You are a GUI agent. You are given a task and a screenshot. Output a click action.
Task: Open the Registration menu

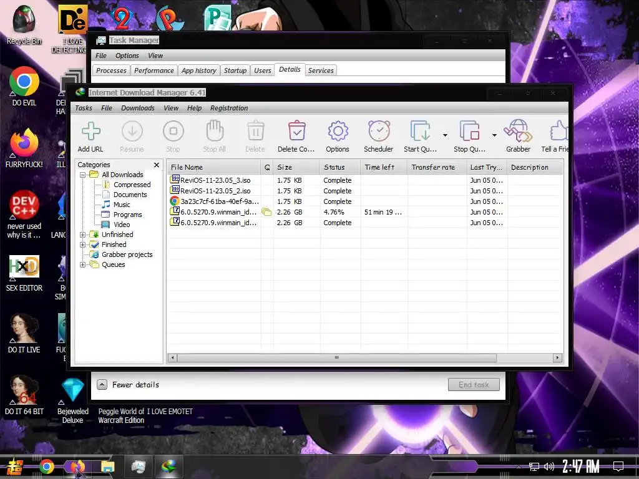[x=229, y=108]
